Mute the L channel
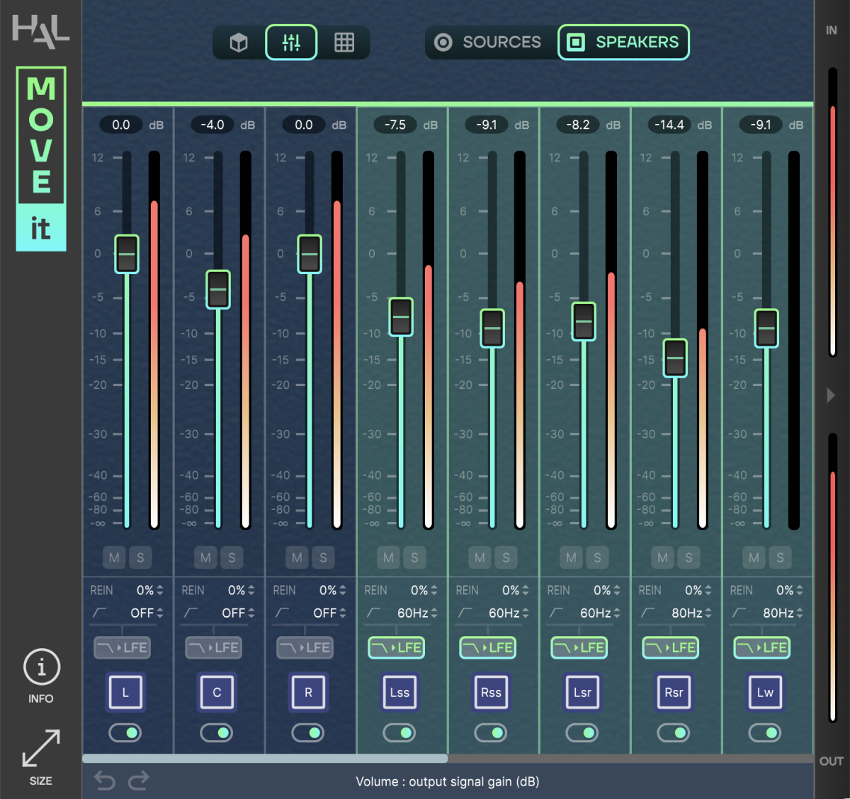 coord(114,557)
